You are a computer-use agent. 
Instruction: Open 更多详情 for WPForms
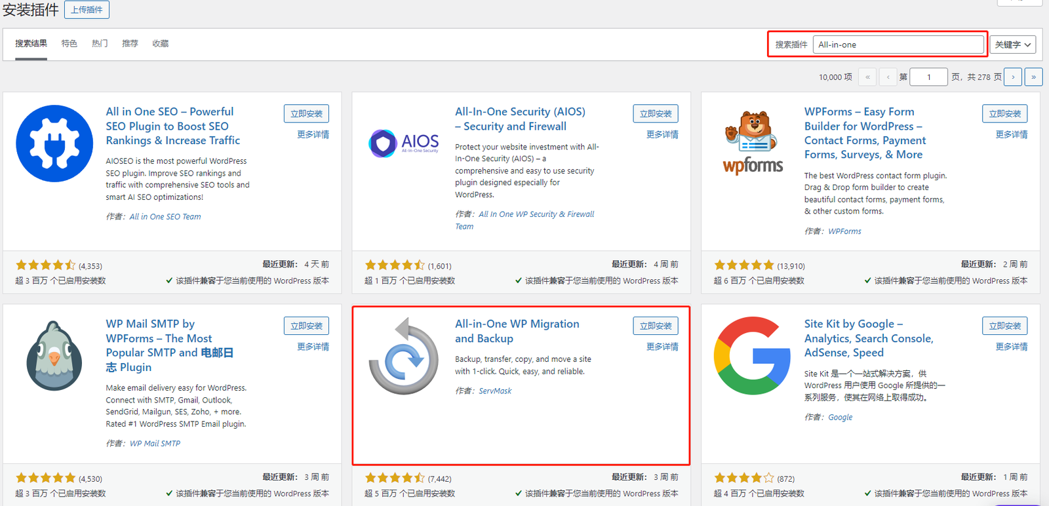[1012, 134]
